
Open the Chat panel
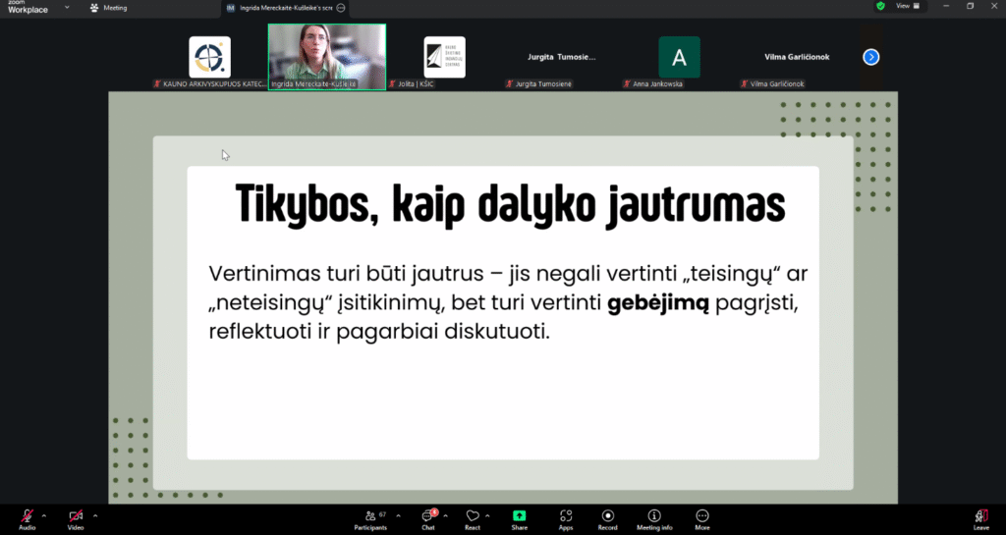tap(428, 517)
